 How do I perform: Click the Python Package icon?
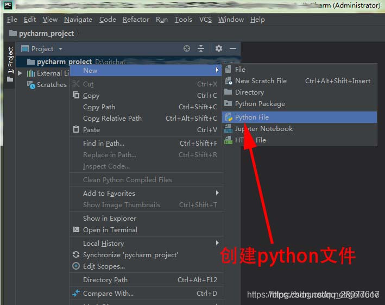[228, 103]
